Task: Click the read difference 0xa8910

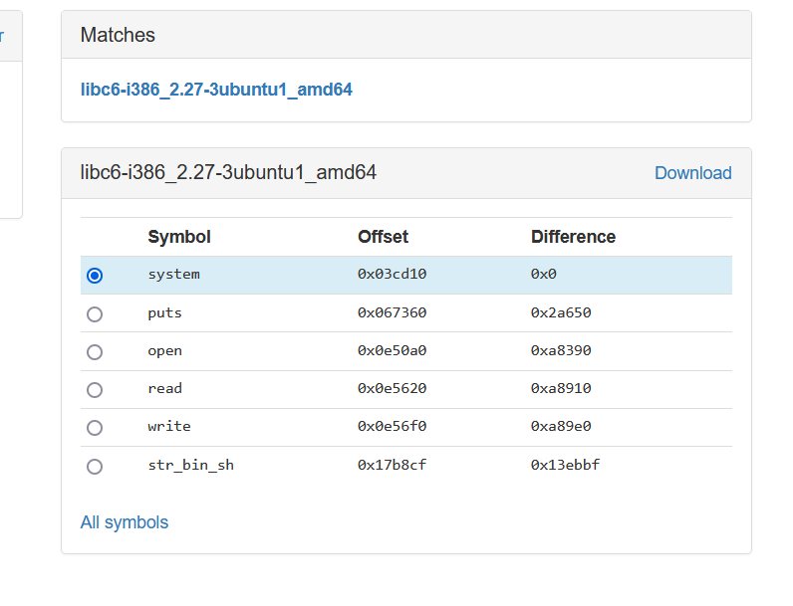Action: (x=561, y=388)
